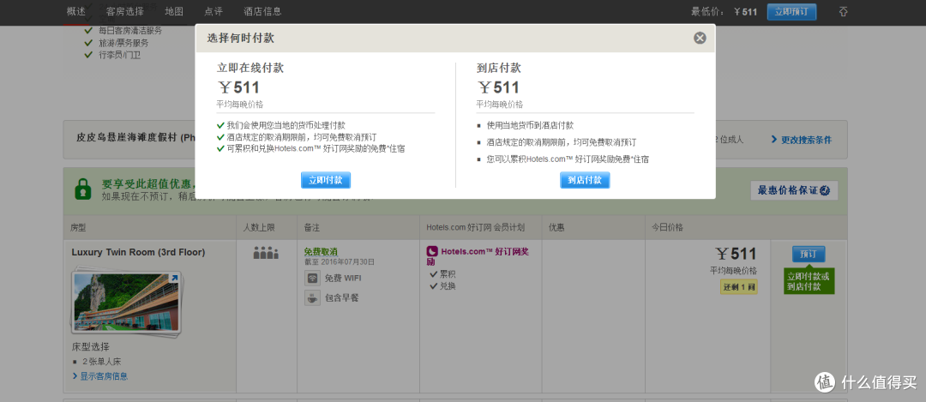Click the Hotels.com™ 好订网奖励 rewards link

(x=478, y=256)
